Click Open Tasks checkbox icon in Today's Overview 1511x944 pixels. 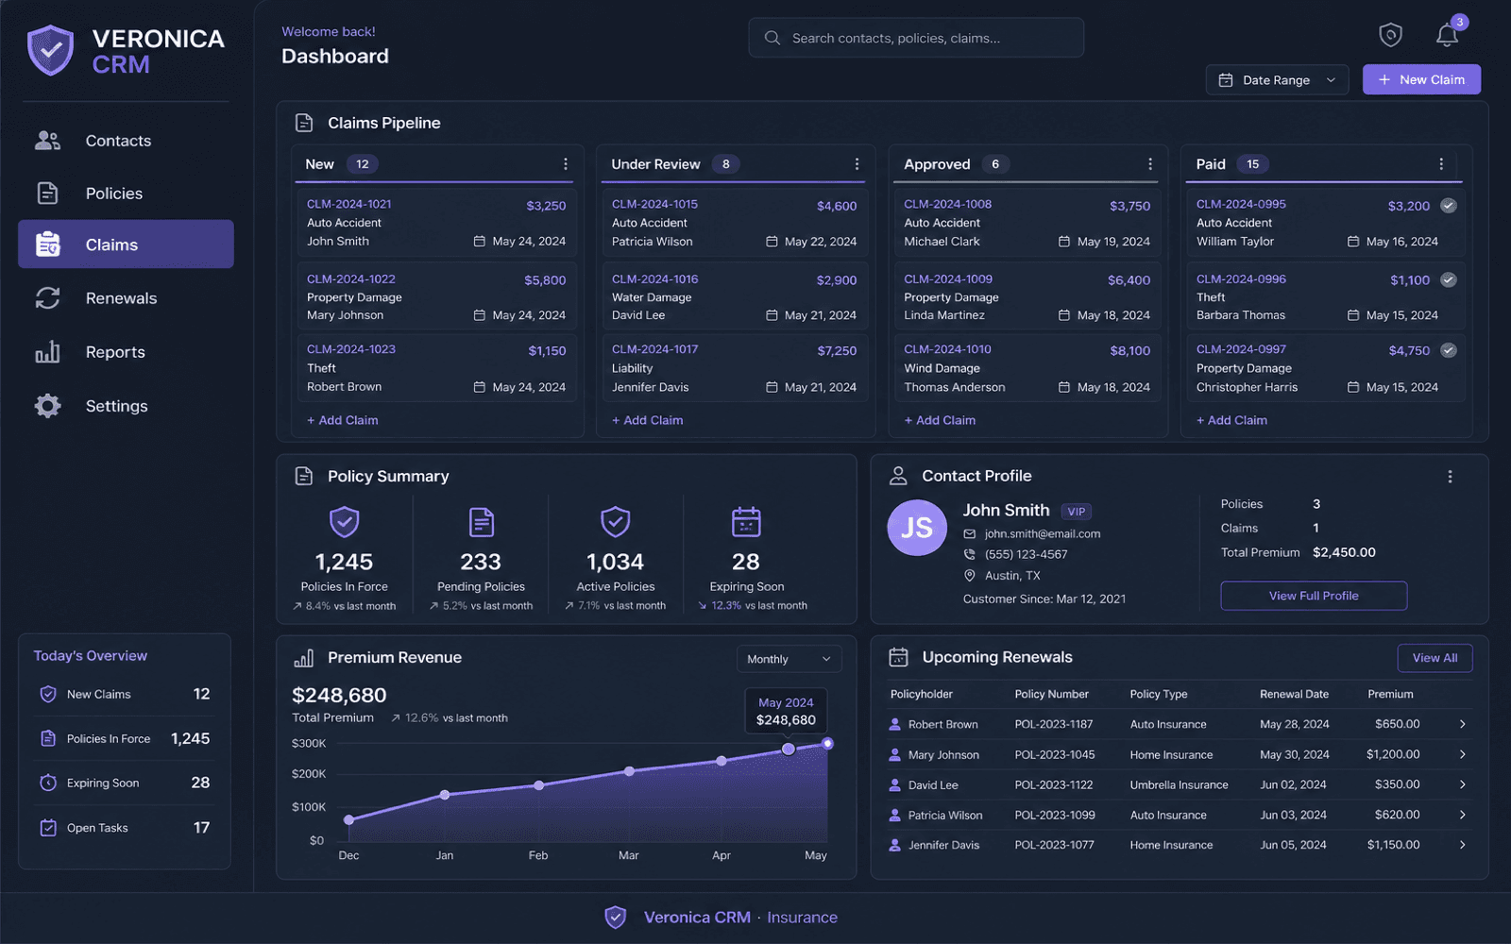(x=48, y=828)
